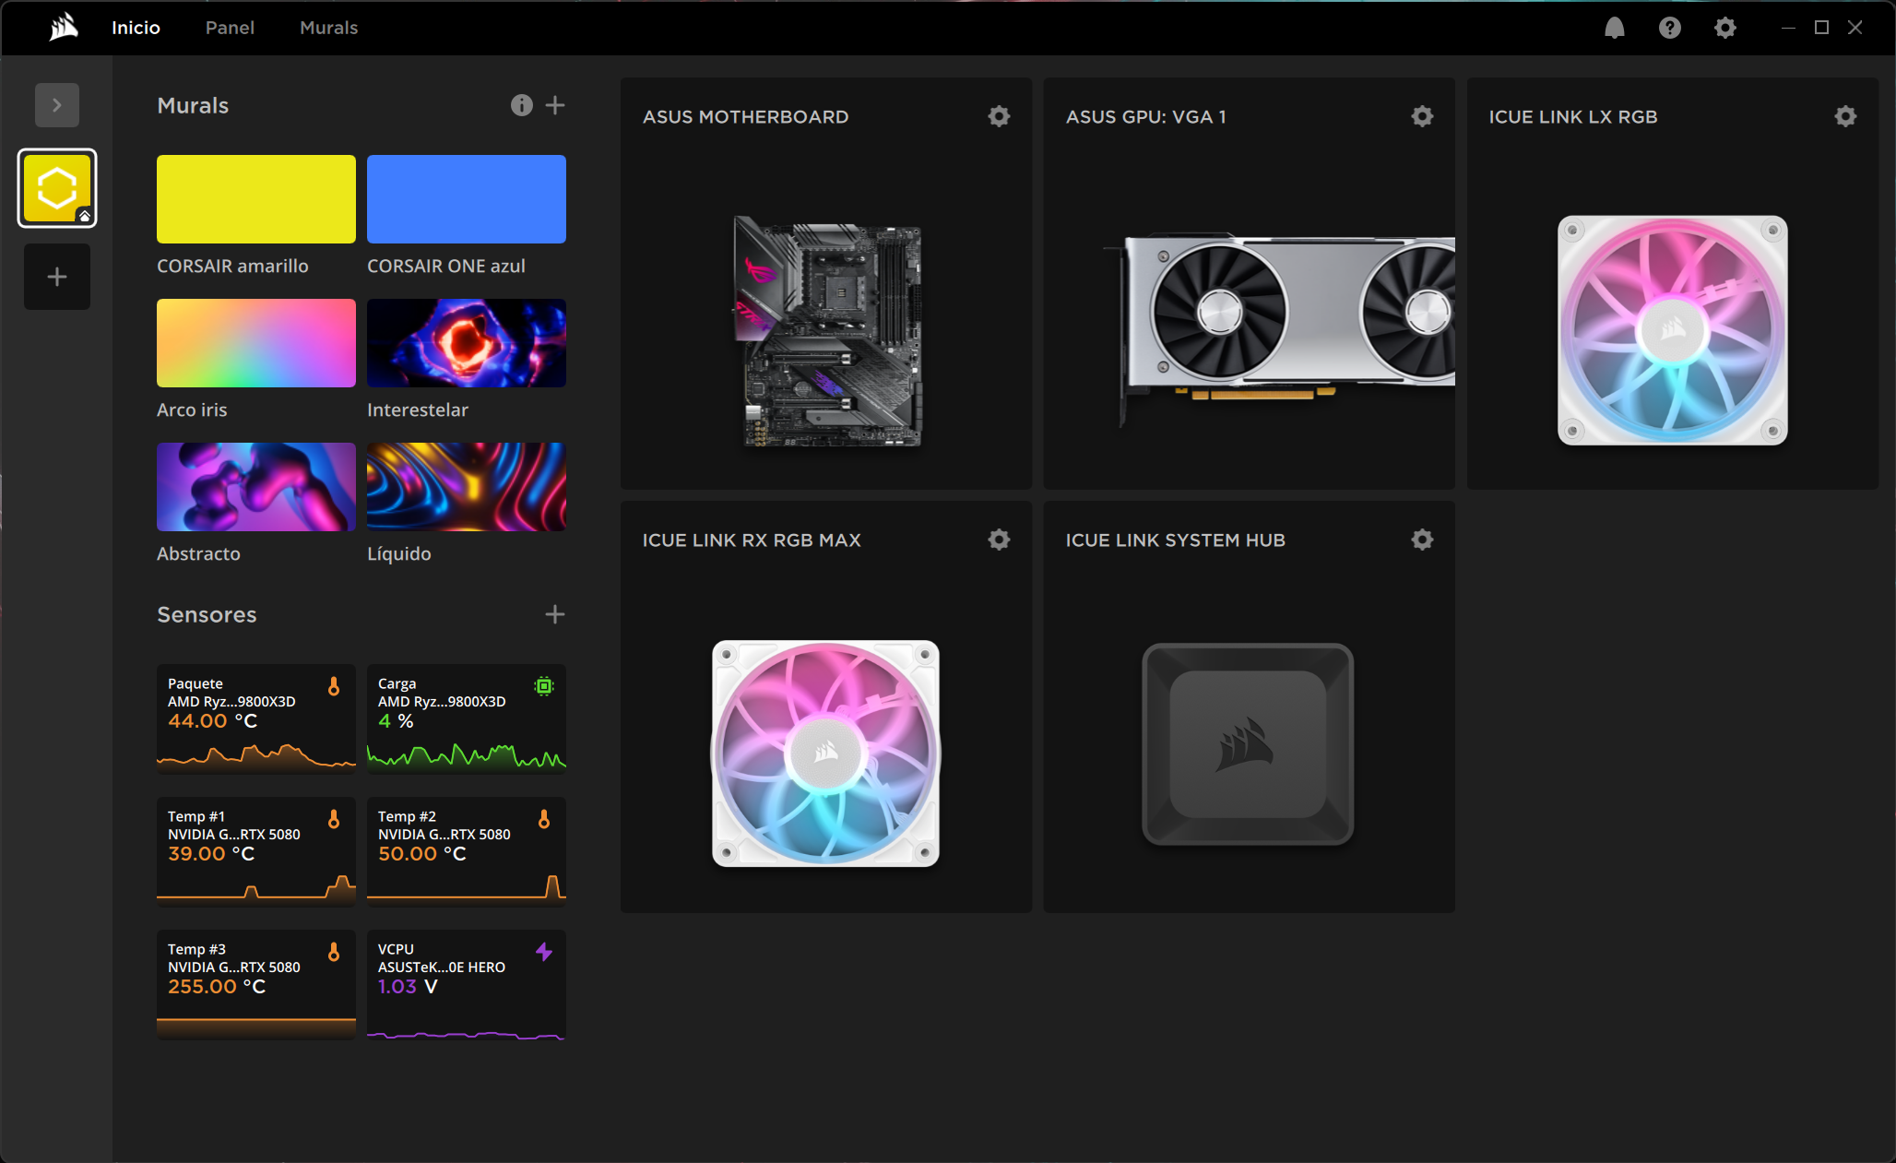This screenshot has height=1163, width=1896.
Task: Click the Líquido label
Action: pyautogui.click(x=399, y=553)
